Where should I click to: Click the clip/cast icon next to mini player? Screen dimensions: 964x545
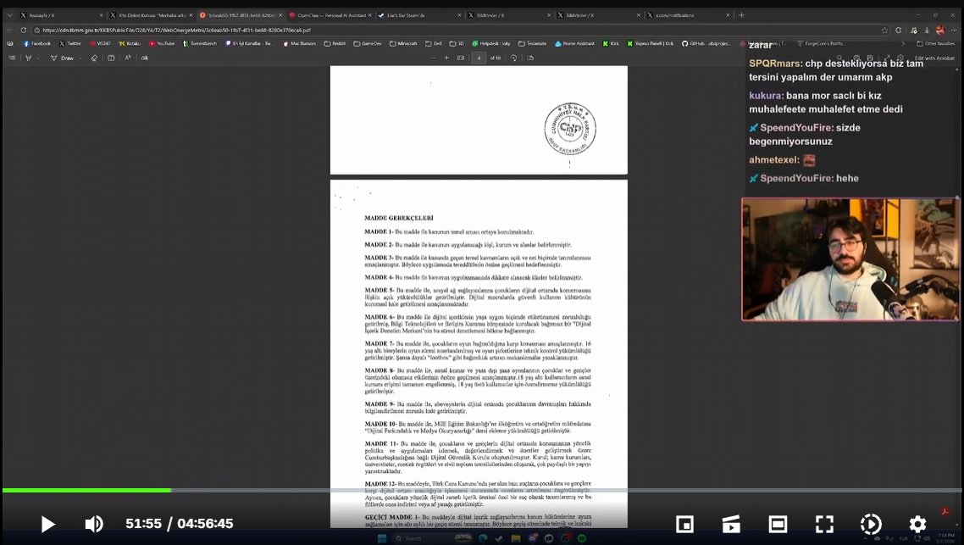(x=731, y=524)
